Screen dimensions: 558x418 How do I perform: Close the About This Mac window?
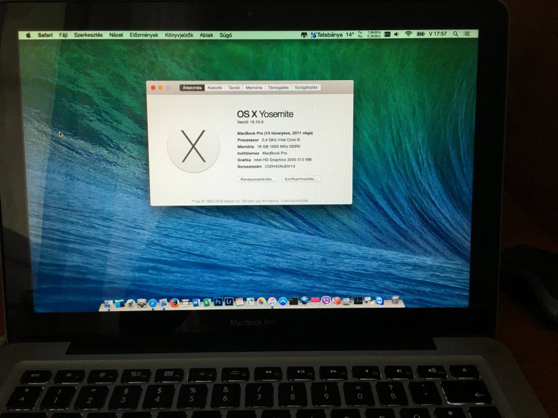coord(153,88)
